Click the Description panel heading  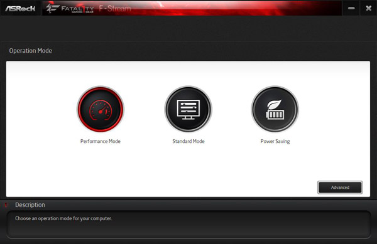pyautogui.click(x=30, y=205)
